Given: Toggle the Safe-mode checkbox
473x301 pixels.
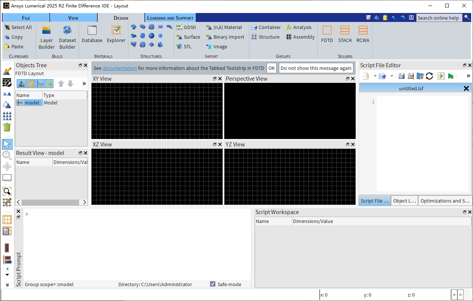Looking at the screenshot, I should click(213, 284).
